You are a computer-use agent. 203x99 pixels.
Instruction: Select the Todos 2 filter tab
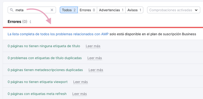[69, 10]
